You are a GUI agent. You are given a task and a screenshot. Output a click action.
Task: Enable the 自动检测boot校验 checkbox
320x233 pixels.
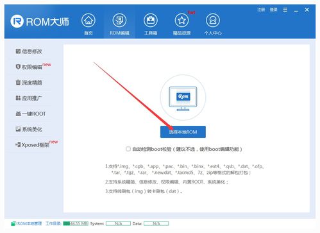128,149
